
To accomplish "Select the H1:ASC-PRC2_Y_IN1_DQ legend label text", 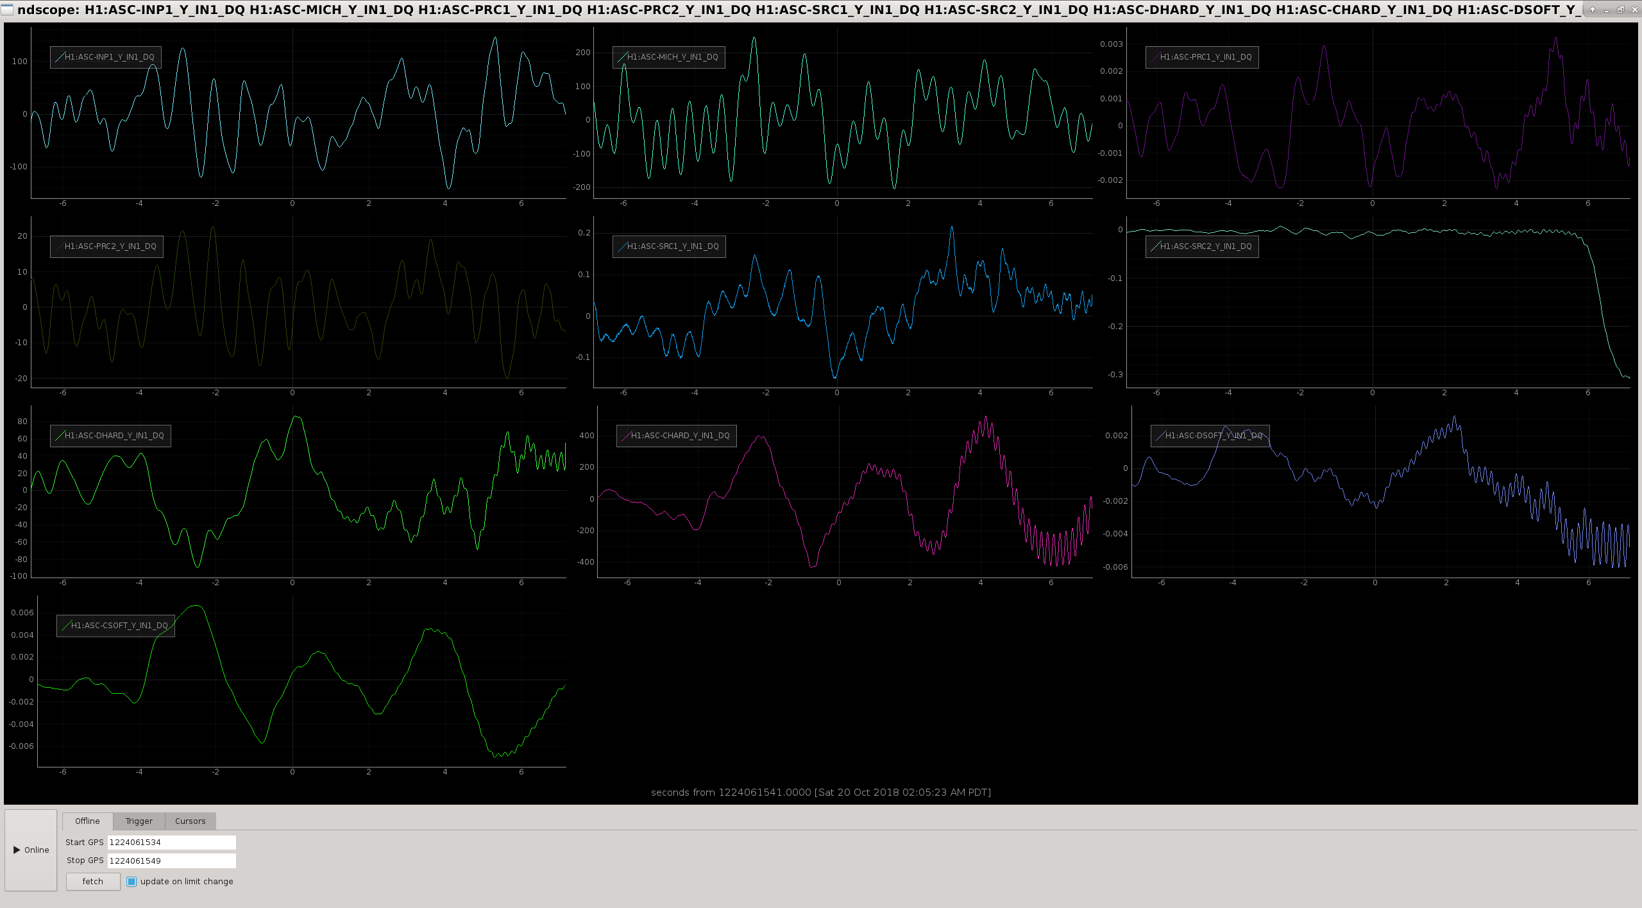I will [x=110, y=246].
